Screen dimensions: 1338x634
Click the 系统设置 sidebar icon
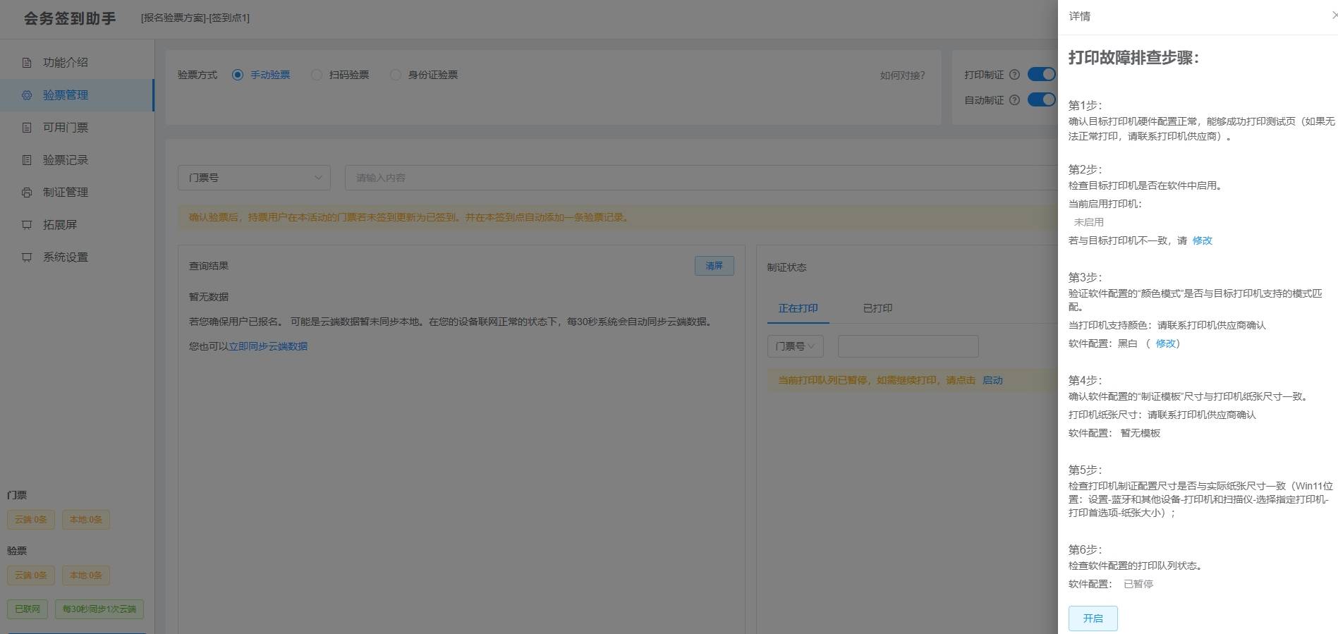tap(27, 257)
